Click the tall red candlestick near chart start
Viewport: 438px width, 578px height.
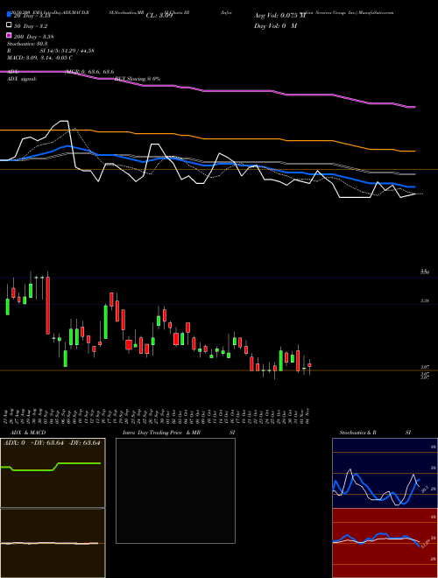tap(48, 306)
